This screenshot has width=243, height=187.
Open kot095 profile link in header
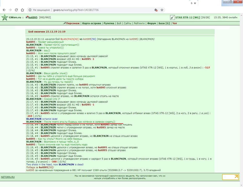[x=33, y=17]
